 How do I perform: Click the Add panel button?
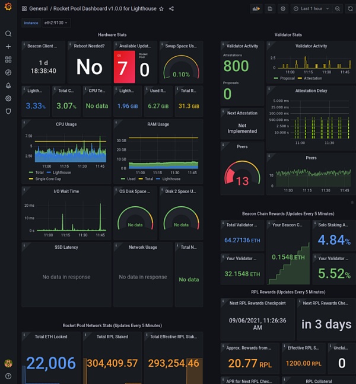256,9
